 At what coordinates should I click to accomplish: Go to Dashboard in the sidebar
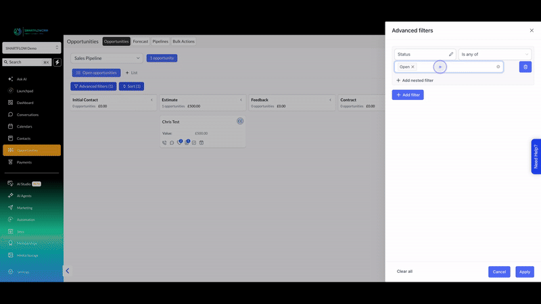click(x=25, y=103)
